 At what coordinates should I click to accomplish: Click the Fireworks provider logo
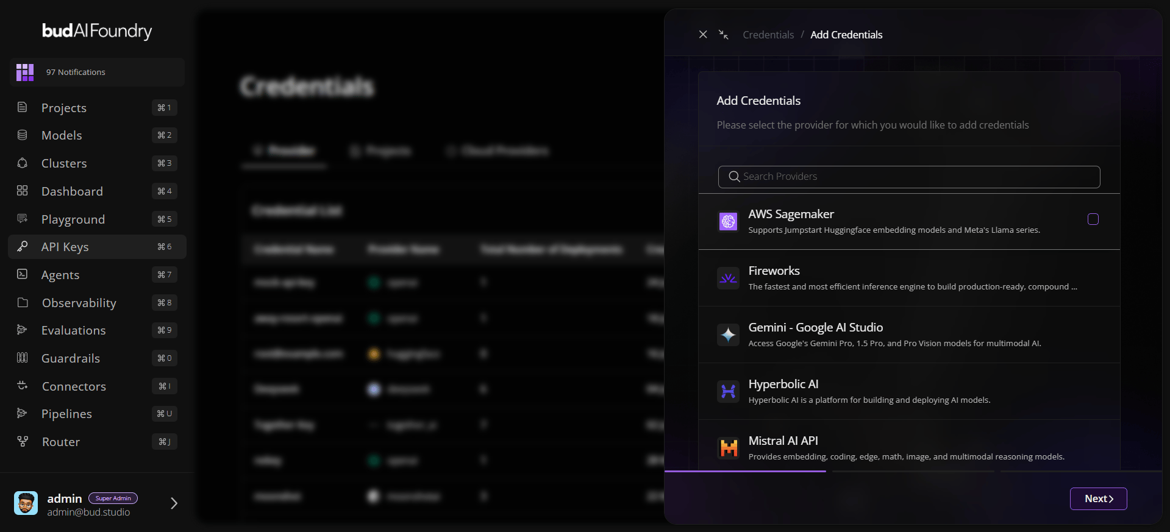coord(728,278)
